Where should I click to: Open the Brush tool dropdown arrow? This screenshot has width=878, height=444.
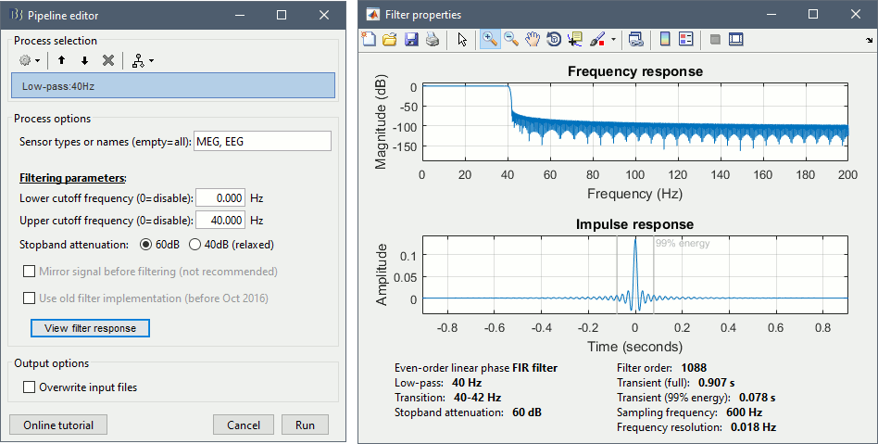click(614, 40)
